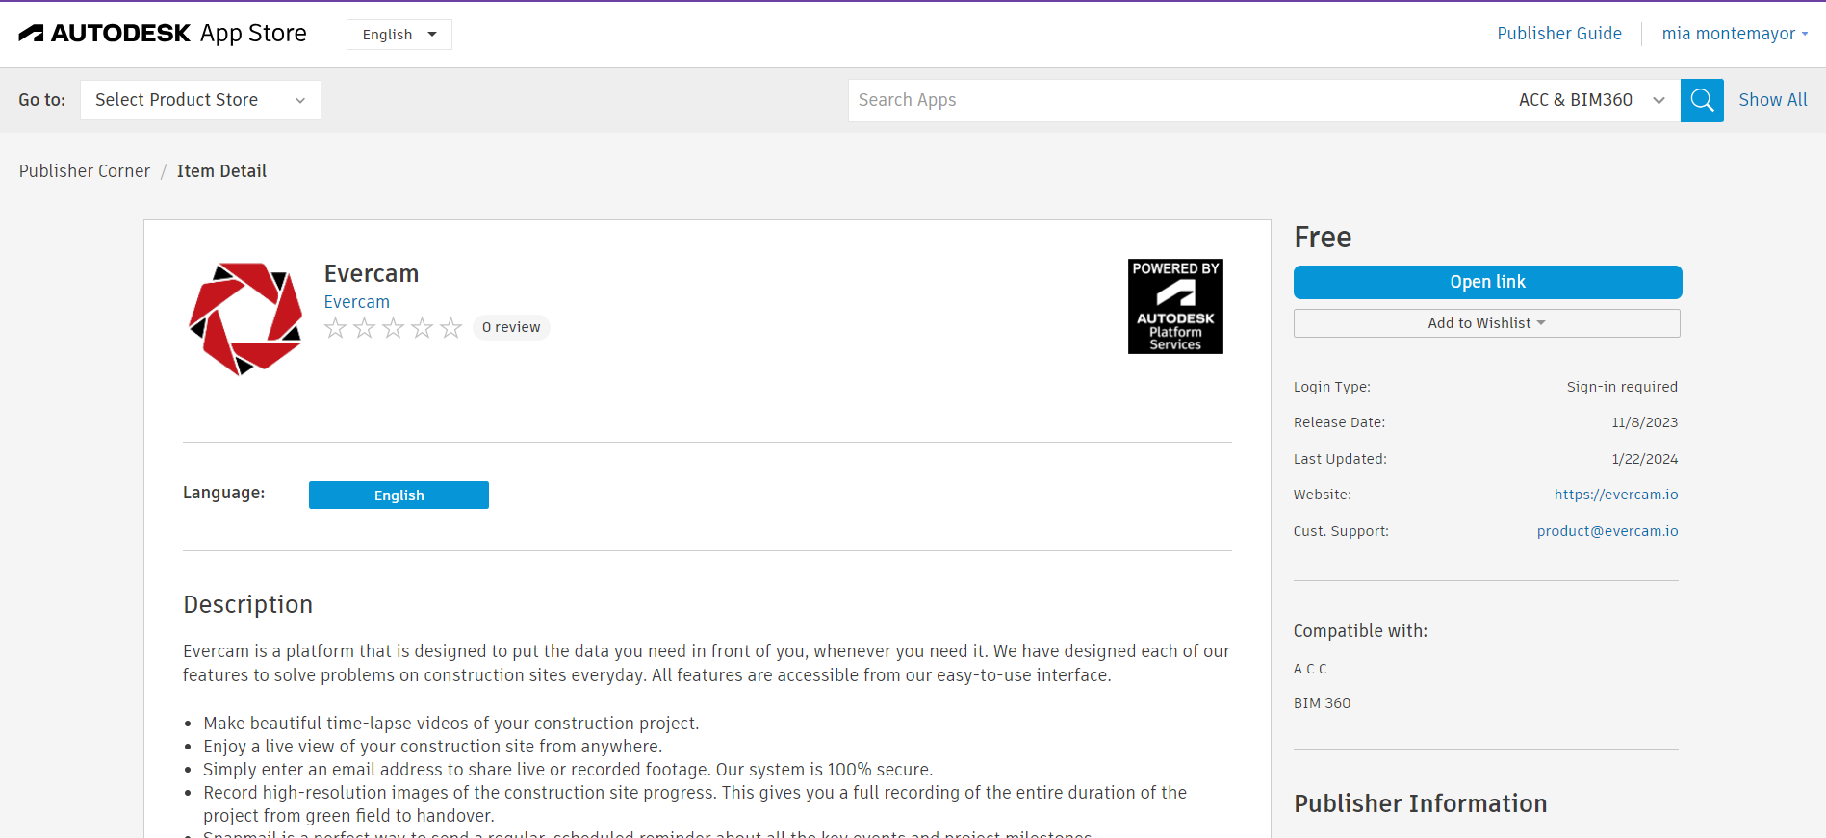Open the English language dropdown in header
Screen dimensions: 1826x838
tap(399, 35)
